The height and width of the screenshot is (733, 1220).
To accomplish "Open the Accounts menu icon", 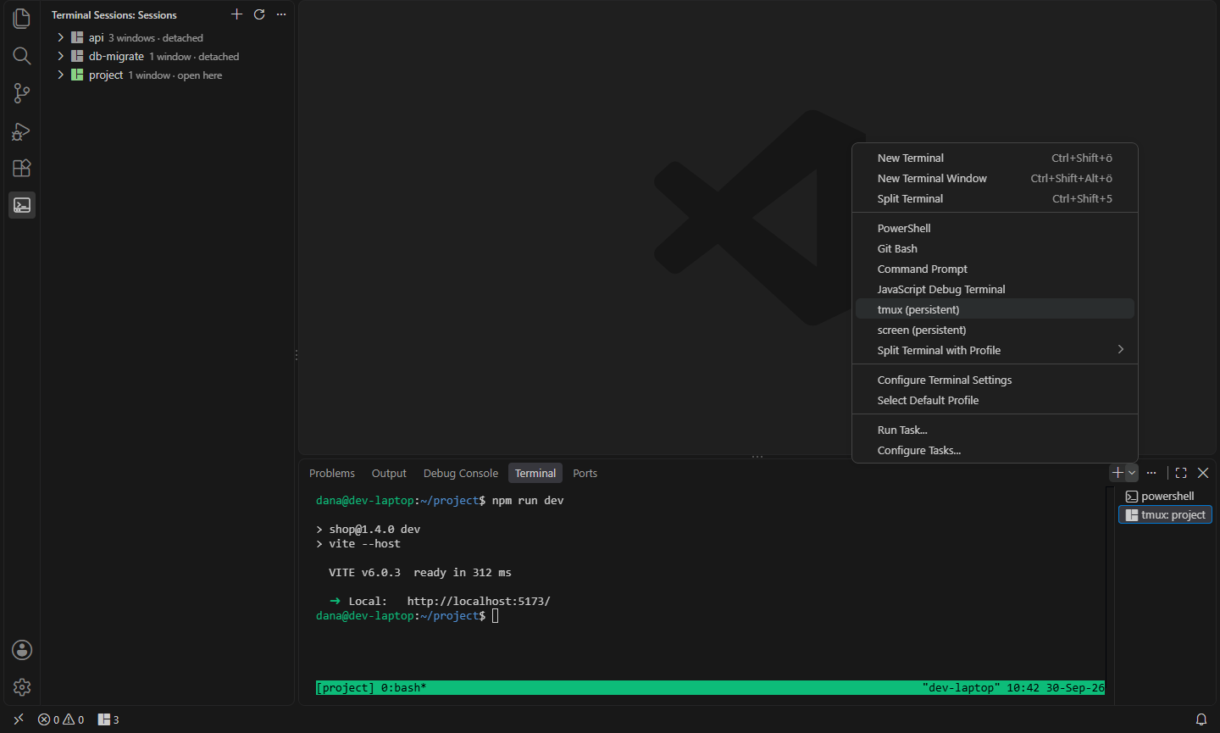I will [x=22, y=650].
